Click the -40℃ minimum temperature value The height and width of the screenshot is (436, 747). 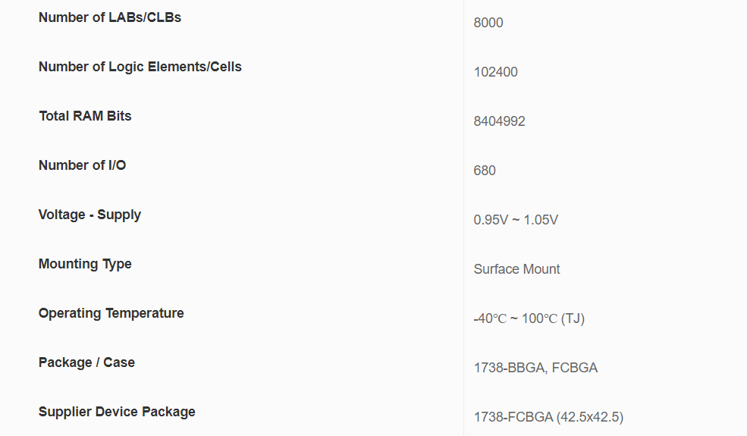coord(490,318)
